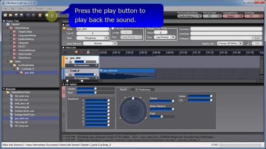Click the pin icon on Project Tree header
The height and width of the screenshot is (149, 266).
point(58,21)
